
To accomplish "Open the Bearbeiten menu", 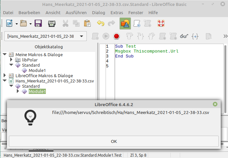I will (x=29, y=13).
